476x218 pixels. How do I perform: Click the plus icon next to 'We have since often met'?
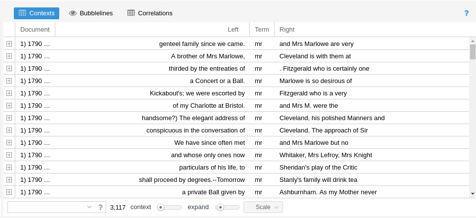coord(9,142)
